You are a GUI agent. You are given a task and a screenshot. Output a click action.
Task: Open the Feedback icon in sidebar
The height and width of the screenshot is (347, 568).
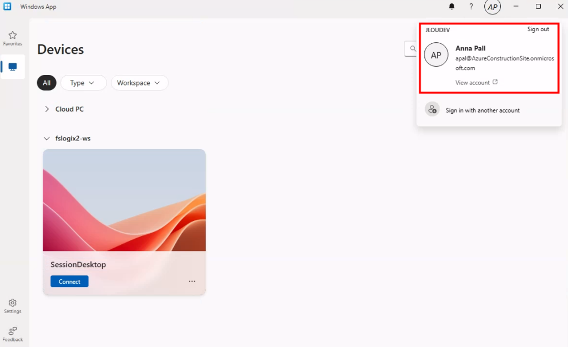coord(12,333)
